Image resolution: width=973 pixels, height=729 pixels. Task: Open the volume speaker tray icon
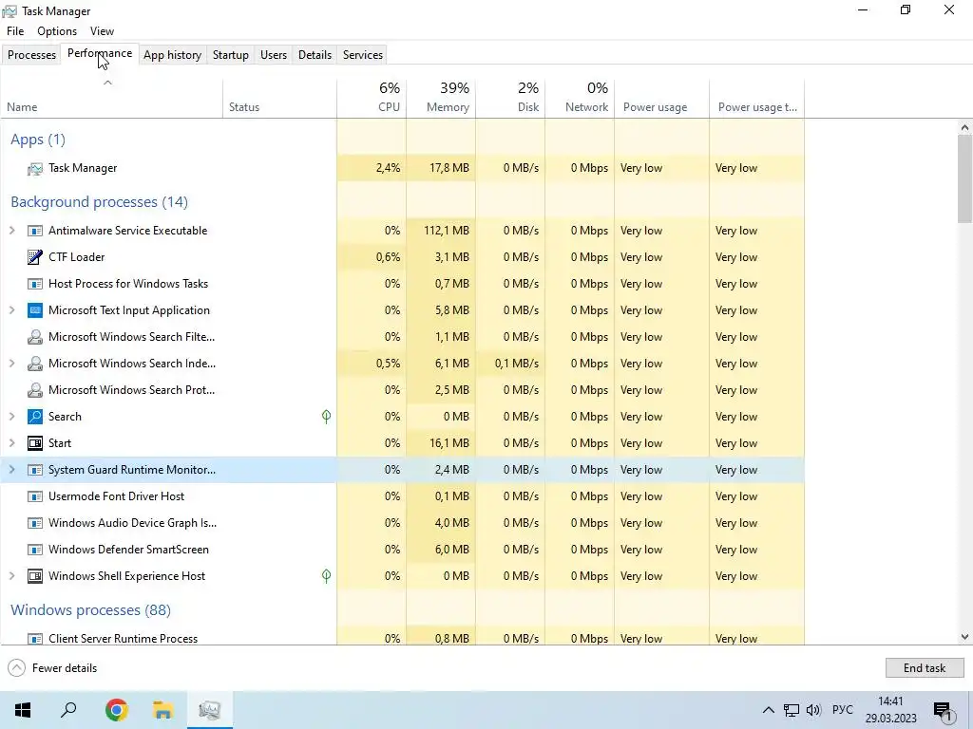[813, 710]
